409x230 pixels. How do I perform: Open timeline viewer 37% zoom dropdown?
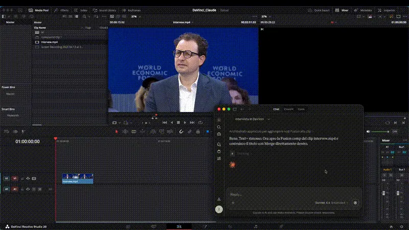(x=266, y=16)
